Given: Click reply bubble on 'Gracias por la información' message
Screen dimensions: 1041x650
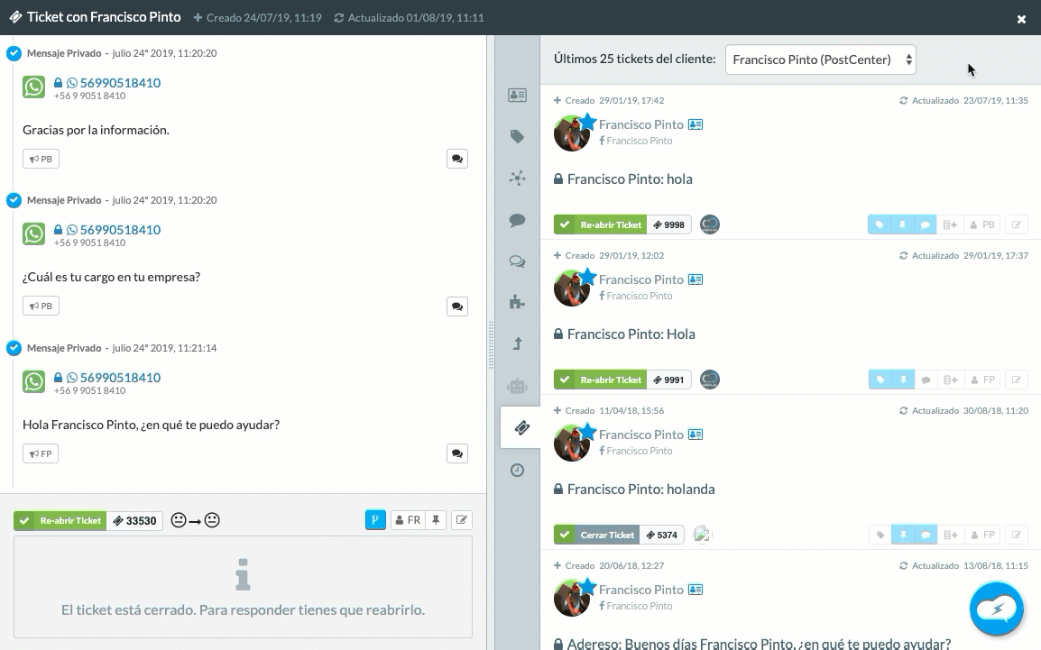Looking at the screenshot, I should [456, 159].
